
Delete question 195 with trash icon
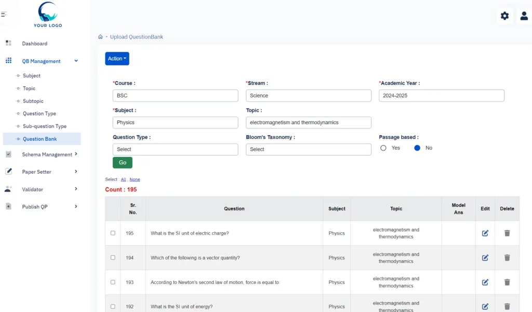507,233
